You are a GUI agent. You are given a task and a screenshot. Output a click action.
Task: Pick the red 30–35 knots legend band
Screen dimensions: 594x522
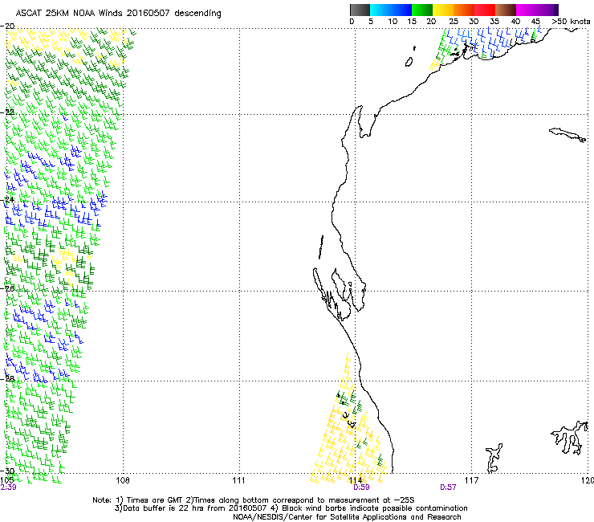(485, 10)
